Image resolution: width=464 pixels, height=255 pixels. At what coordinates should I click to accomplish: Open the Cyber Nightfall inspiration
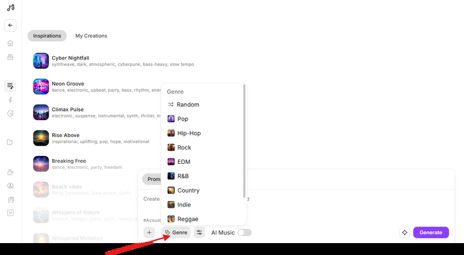pos(70,58)
